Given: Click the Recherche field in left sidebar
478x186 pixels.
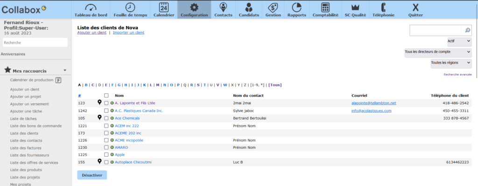Looking at the screenshot, I should point(35,42).
